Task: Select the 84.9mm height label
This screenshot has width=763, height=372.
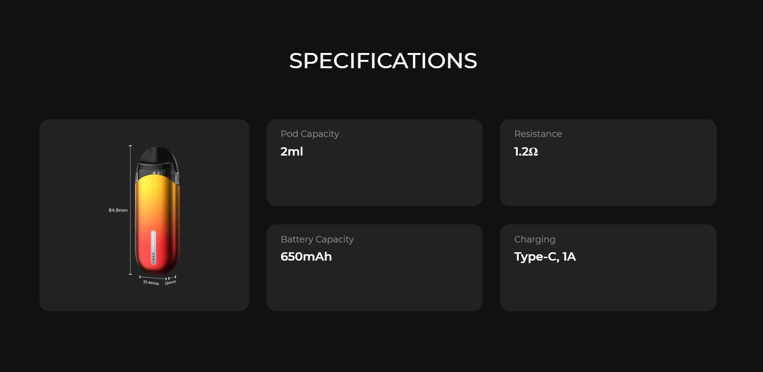Action: coord(118,210)
